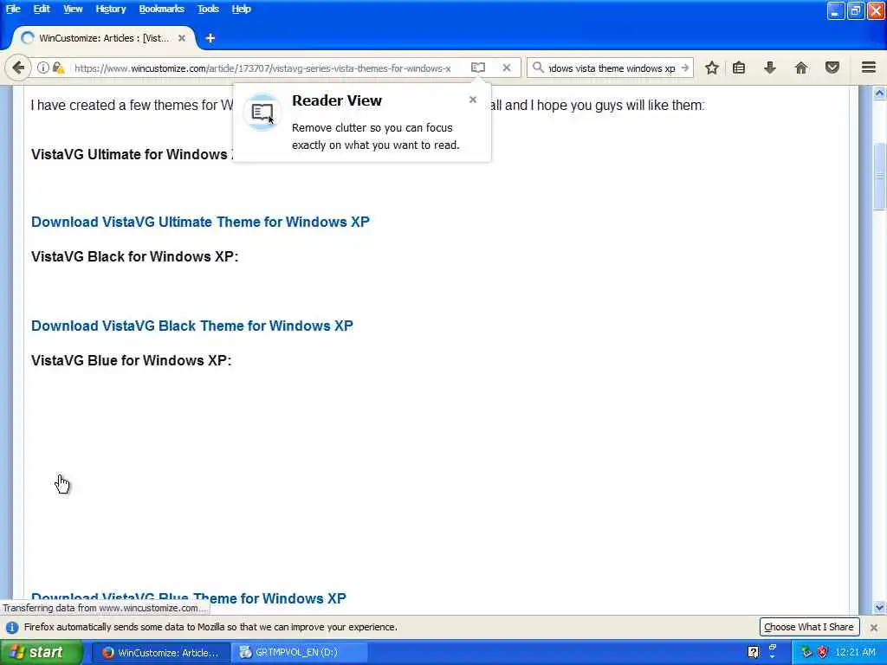This screenshot has height=665, width=887.
Task: Save page to Pocket icon
Action: (x=832, y=68)
